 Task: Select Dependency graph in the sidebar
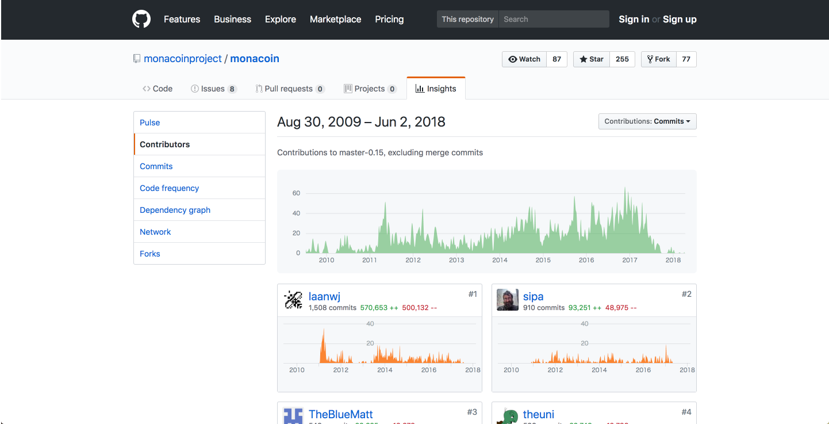coord(175,209)
